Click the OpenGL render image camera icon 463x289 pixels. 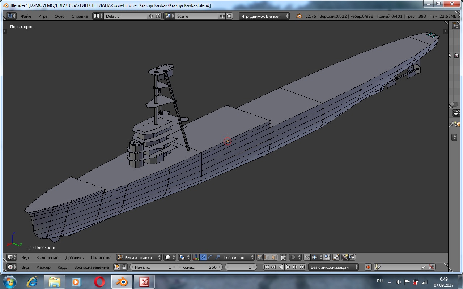point(345,258)
